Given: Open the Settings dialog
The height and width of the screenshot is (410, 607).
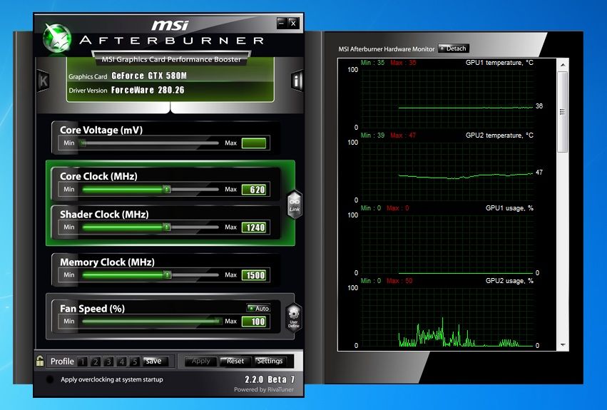Looking at the screenshot, I should [x=270, y=361].
